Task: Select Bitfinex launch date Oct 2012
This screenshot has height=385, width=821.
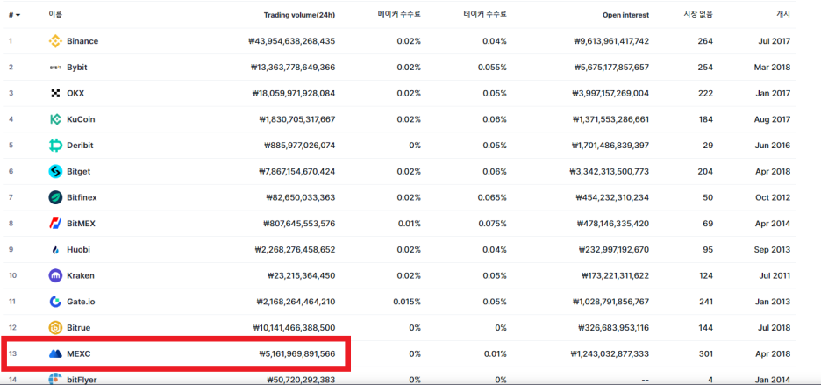Action: [x=775, y=197]
